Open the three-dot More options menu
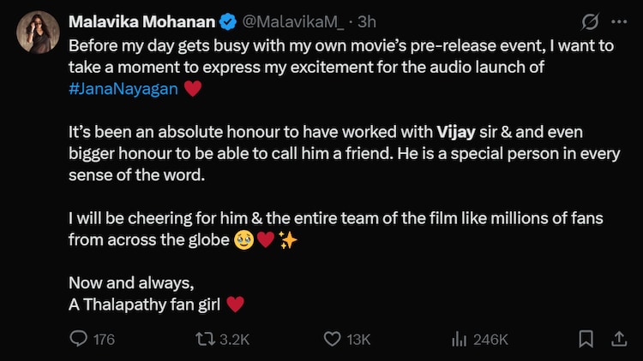Image resolution: width=643 pixels, height=361 pixels. tap(618, 21)
